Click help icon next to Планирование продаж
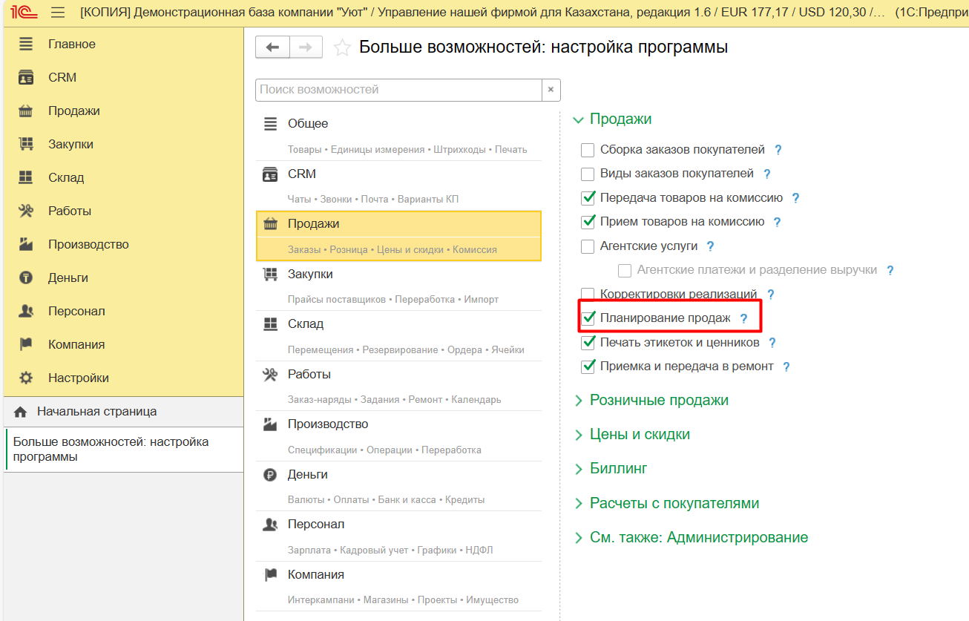The width and height of the screenshot is (969, 621). pos(744,319)
